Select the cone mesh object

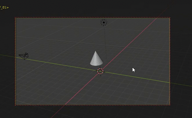[96, 59]
